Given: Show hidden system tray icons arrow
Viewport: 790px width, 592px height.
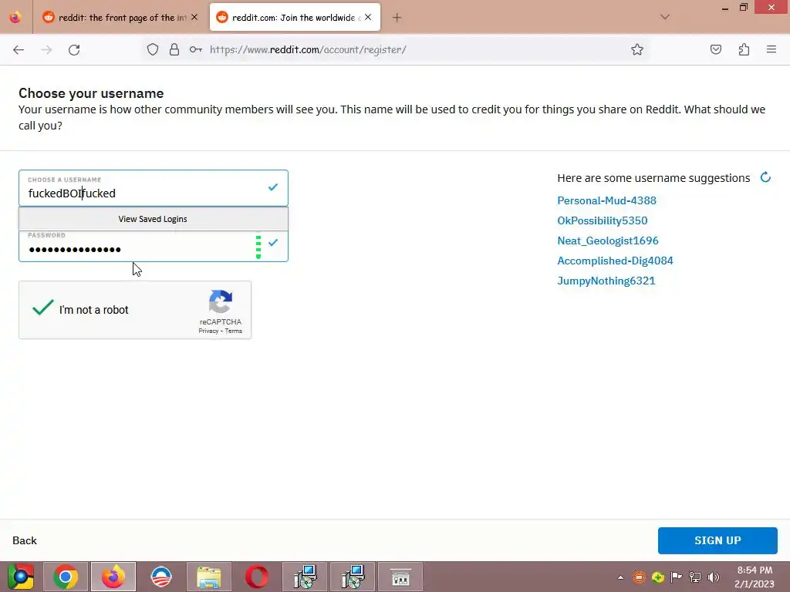Looking at the screenshot, I should pos(621,577).
